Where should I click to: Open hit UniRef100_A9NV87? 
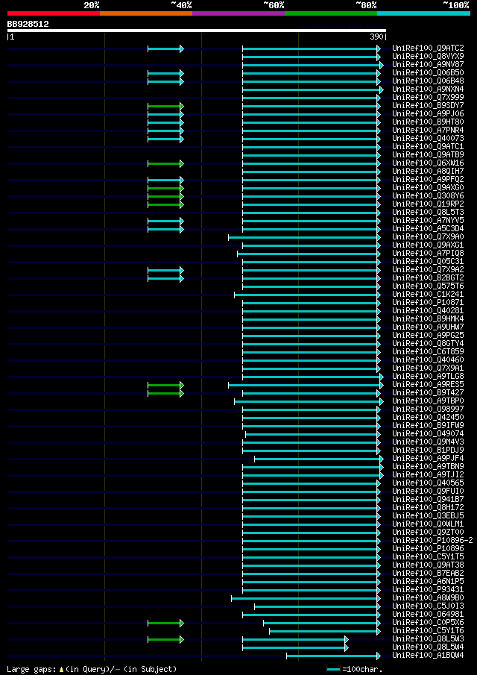[428, 64]
